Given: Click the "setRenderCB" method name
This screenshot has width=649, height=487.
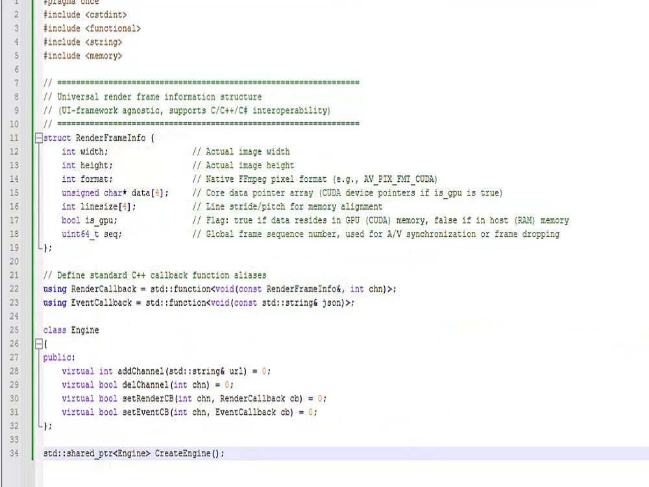Looking at the screenshot, I should 148,399.
